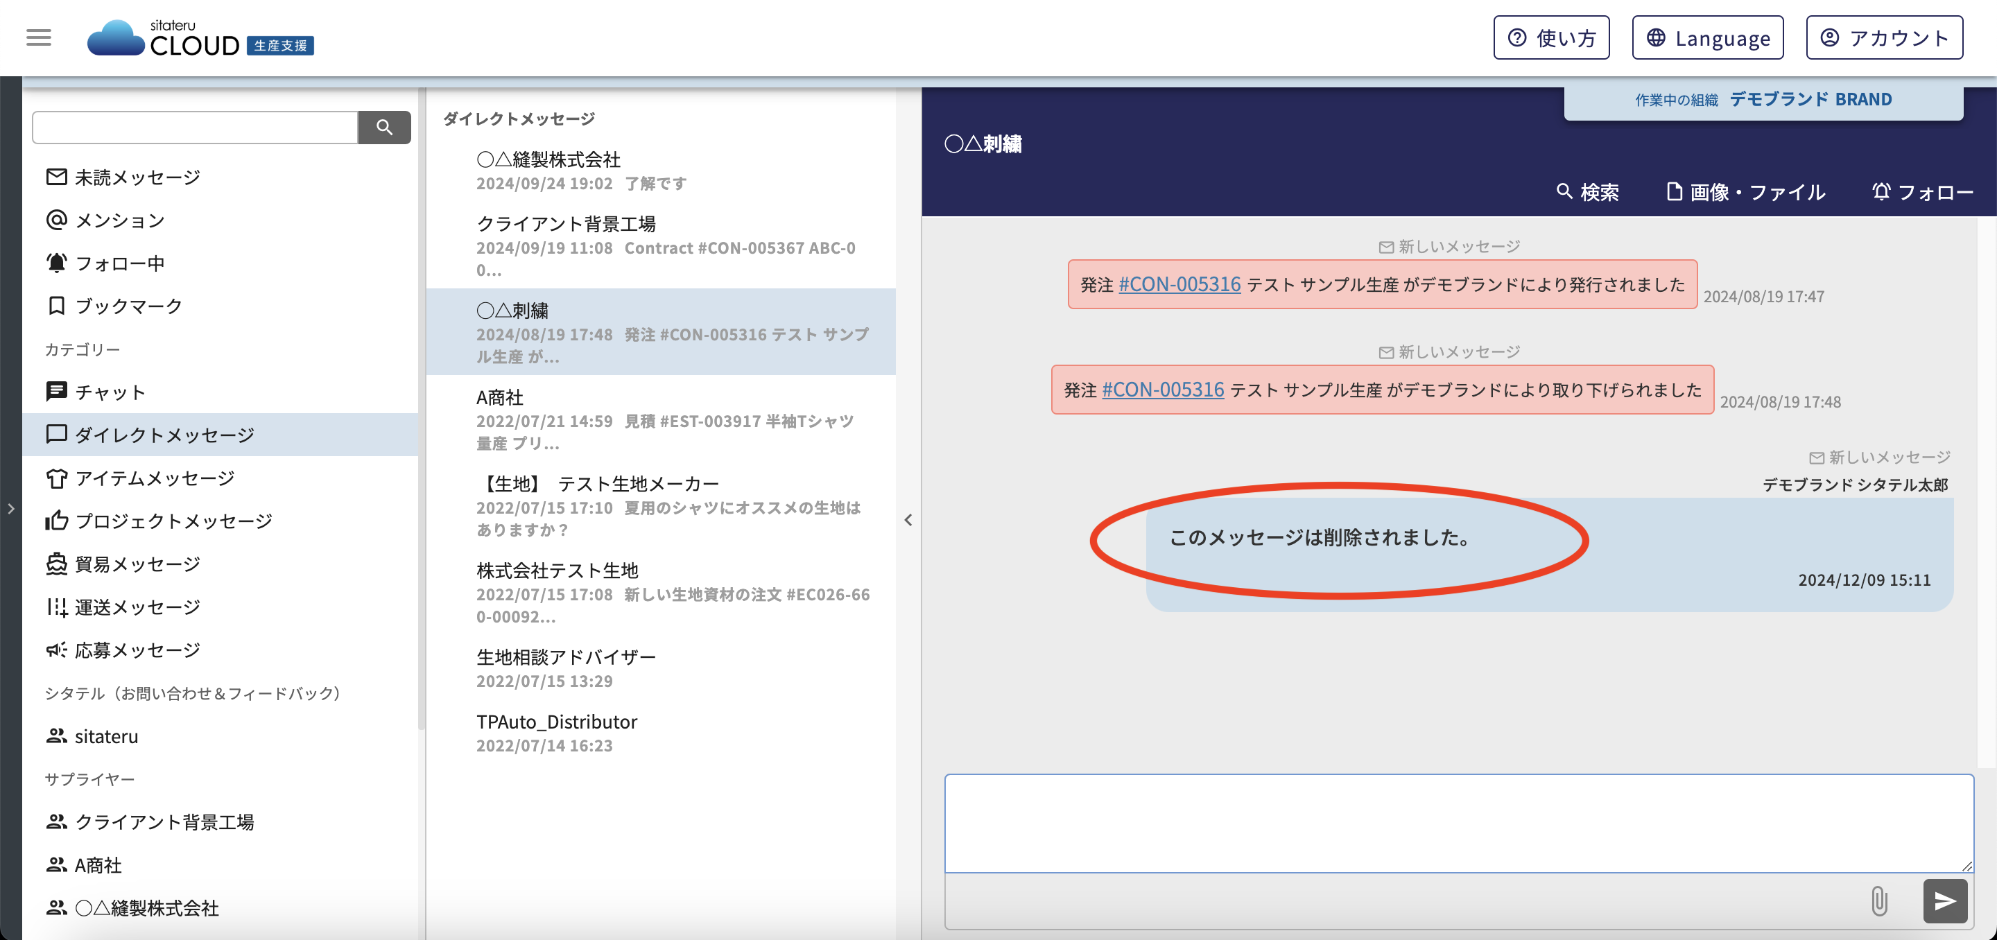Focus the message compose text area

pos(1458,823)
